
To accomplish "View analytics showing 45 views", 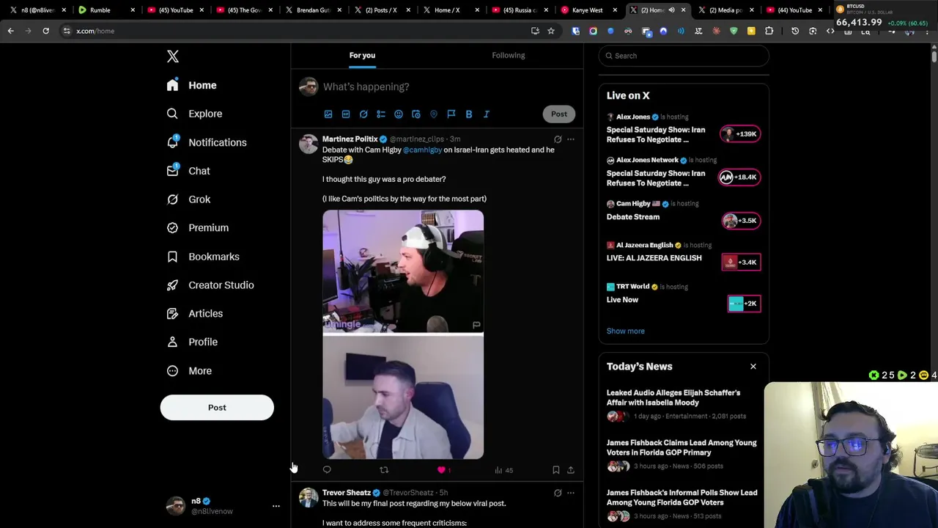I will point(503,470).
